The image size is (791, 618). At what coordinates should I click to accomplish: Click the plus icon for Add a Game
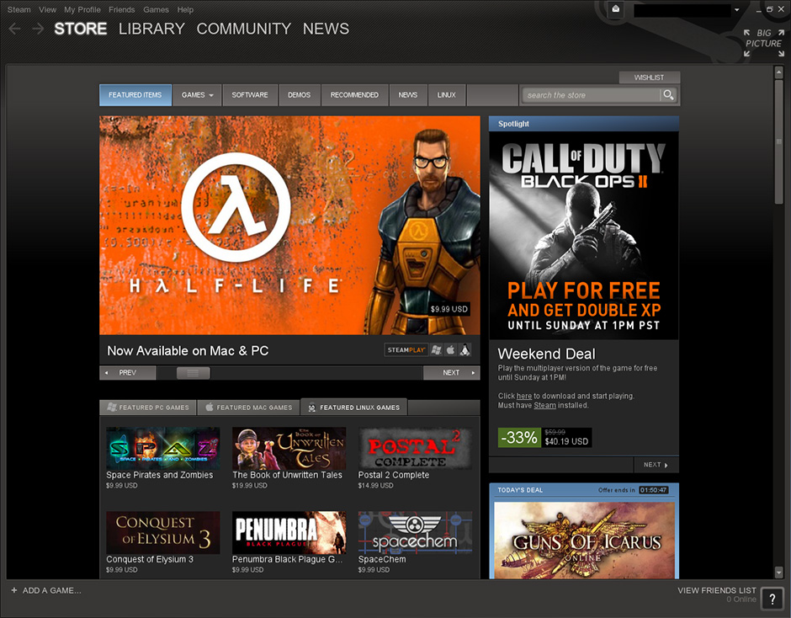pos(14,590)
